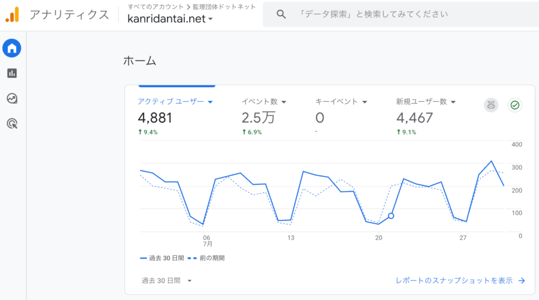Click the green checkmark status icon
Screen dimensions: 539x300
click(x=515, y=105)
